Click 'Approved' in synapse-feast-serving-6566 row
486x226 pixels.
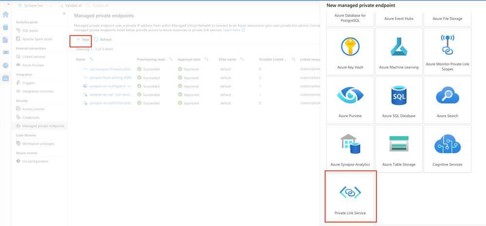[x=191, y=78]
